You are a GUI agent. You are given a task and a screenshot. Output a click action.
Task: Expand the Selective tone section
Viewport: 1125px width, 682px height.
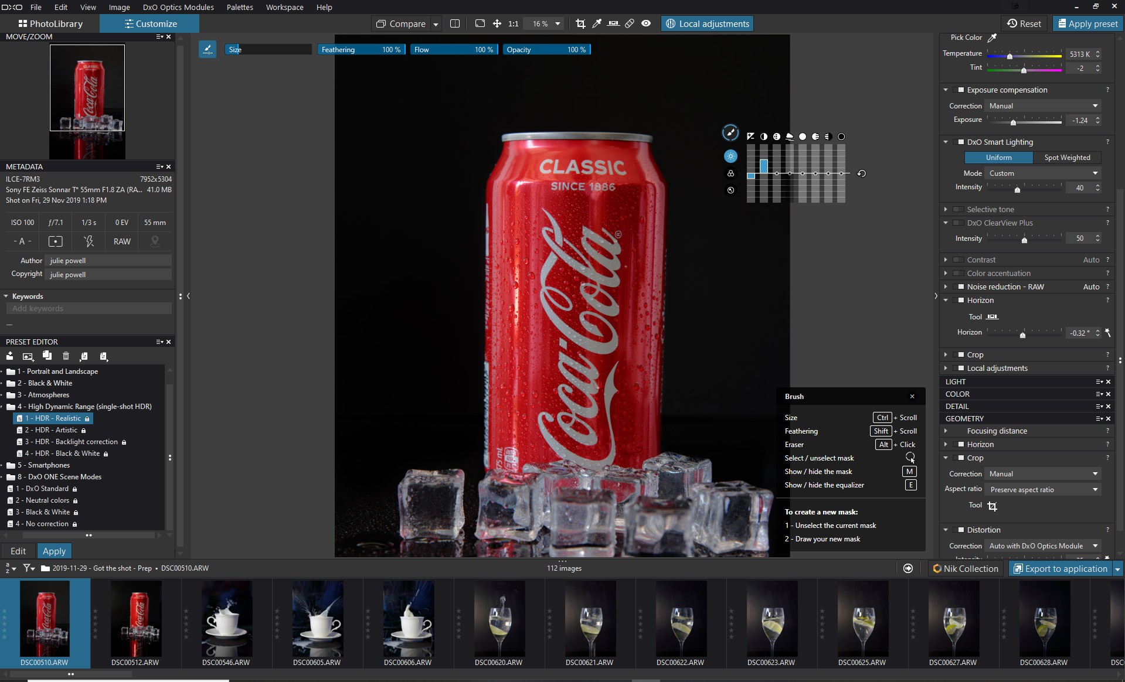pyautogui.click(x=946, y=209)
